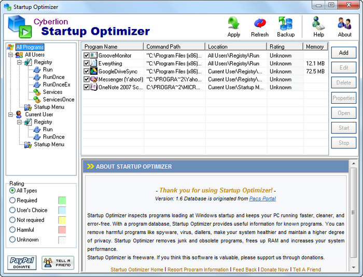
Task: Uncheck the GrooveMonitor startup checkbox
Action: (x=87, y=56)
